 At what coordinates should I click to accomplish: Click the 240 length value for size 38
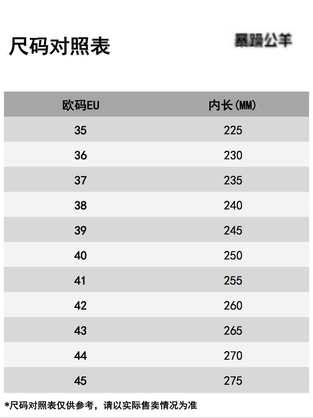[x=233, y=205]
